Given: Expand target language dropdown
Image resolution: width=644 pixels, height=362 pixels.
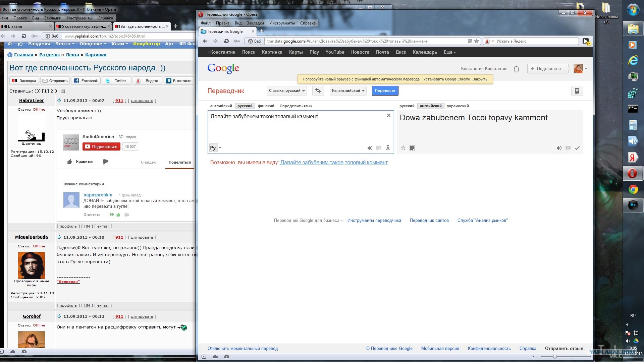Looking at the screenshot, I should [348, 90].
